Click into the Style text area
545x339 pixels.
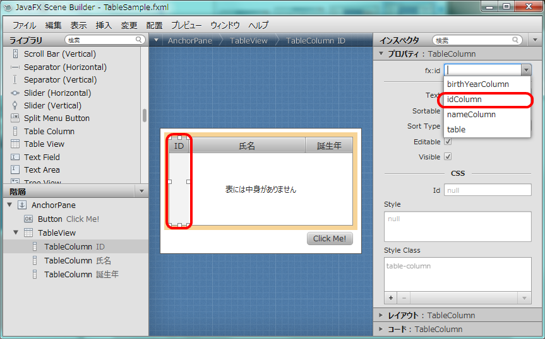(x=457, y=226)
